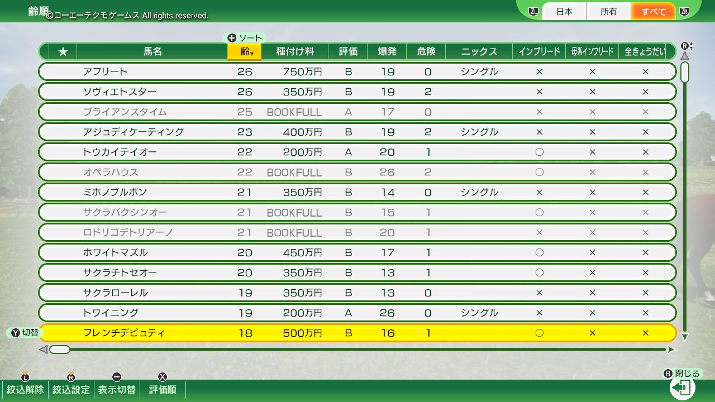Select the アフリート stallion row

(357, 71)
